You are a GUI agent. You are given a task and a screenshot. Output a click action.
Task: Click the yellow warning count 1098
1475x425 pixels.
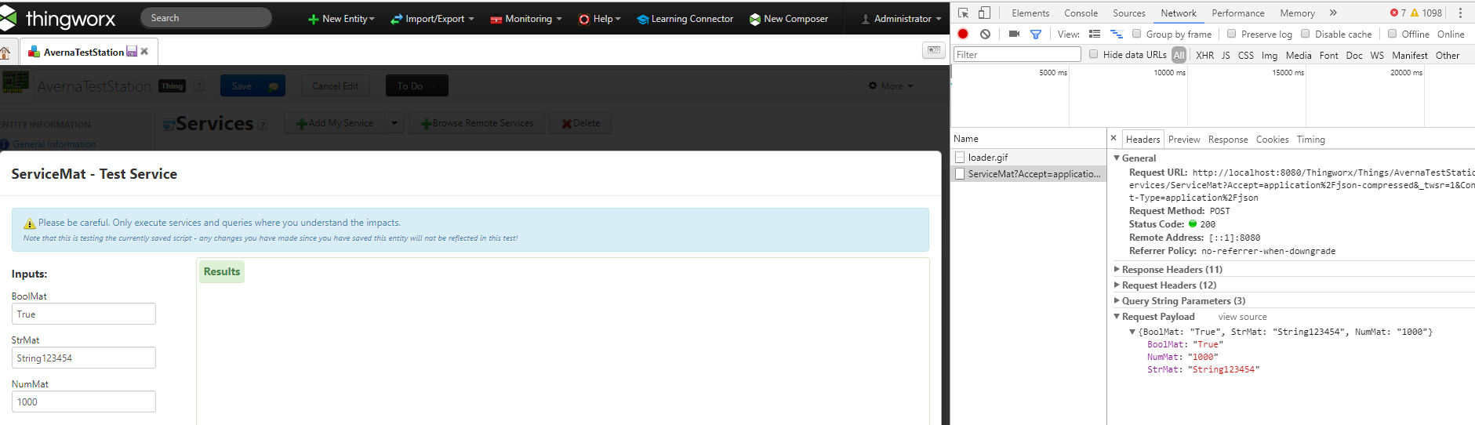(x=1426, y=13)
